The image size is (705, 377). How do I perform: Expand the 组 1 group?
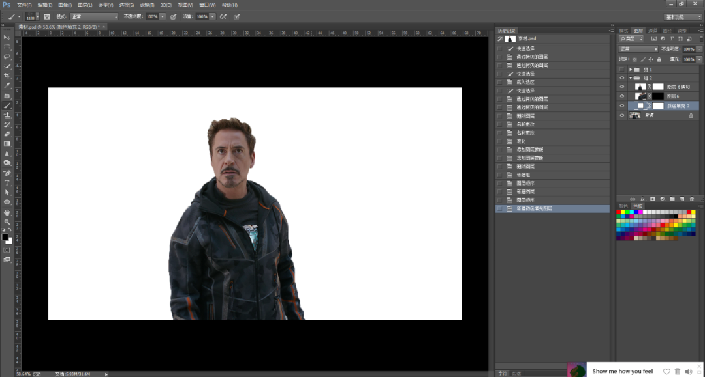click(x=631, y=70)
